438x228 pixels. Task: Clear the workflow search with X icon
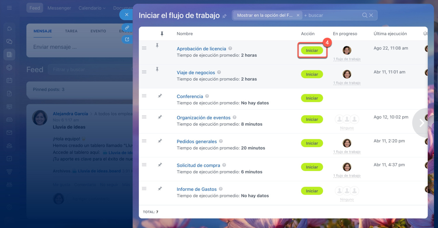[371, 15]
